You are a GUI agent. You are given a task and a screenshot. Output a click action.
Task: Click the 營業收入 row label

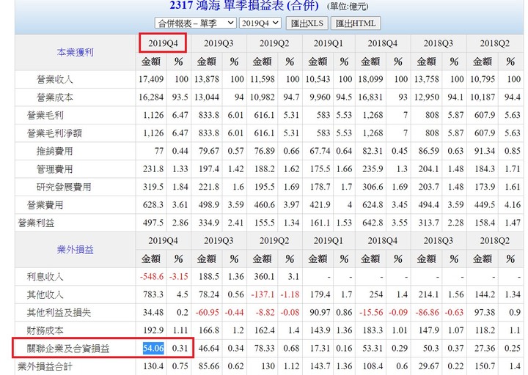click(54, 79)
